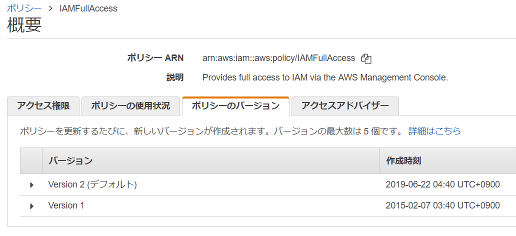Click the arn:aws:iam::aws:policy/IAMFullAccess ARN text
This screenshot has width=516, height=236.
click(278, 58)
